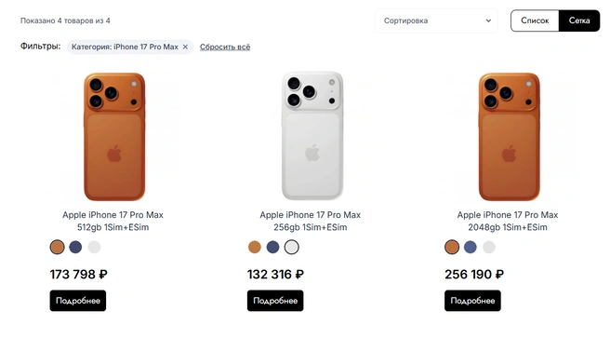Select orange color for the 2048gb iPhone
610x338 pixels.
click(x=452, y=247)
